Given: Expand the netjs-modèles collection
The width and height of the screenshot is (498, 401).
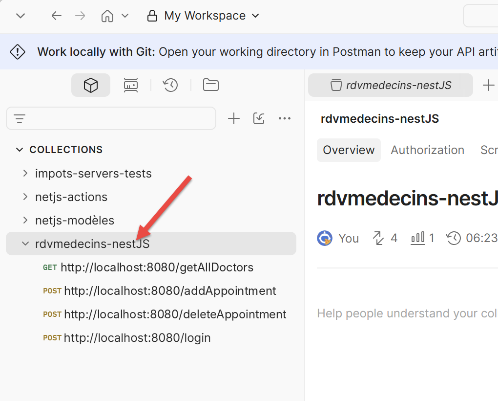Looking at the screenshot, I should tap(25, 221).
